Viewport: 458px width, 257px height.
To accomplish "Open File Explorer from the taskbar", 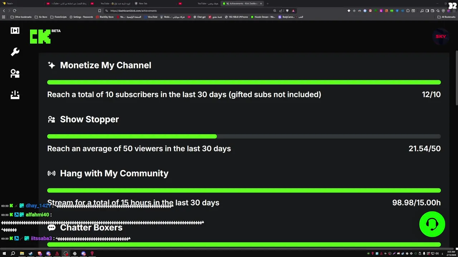I will pos(22,253).
